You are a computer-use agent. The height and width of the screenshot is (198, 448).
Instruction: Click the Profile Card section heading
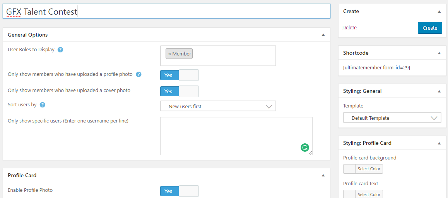point(22,176)
